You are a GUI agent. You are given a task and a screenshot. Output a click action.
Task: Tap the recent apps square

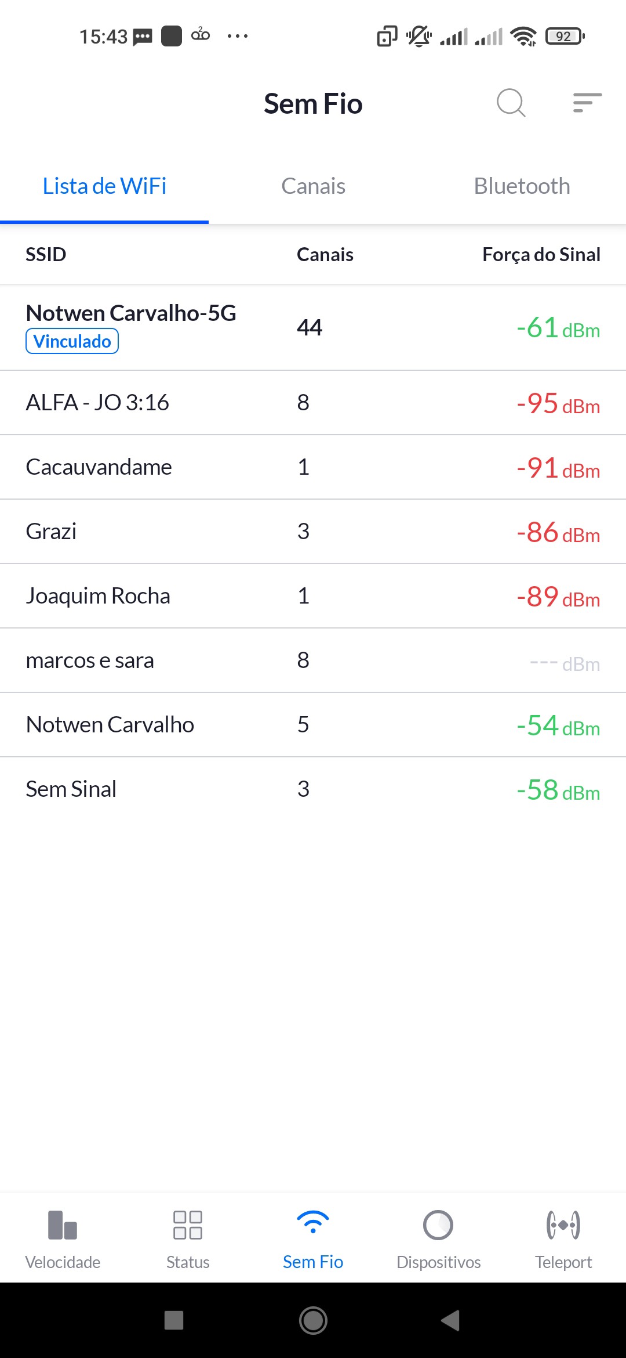(x=174, y=1320)
